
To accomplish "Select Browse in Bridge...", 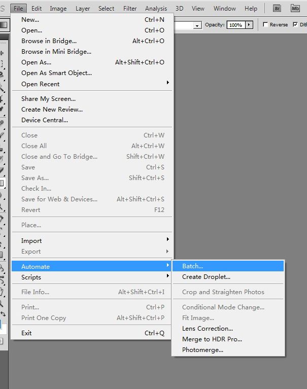I will (x=92, y=41).
